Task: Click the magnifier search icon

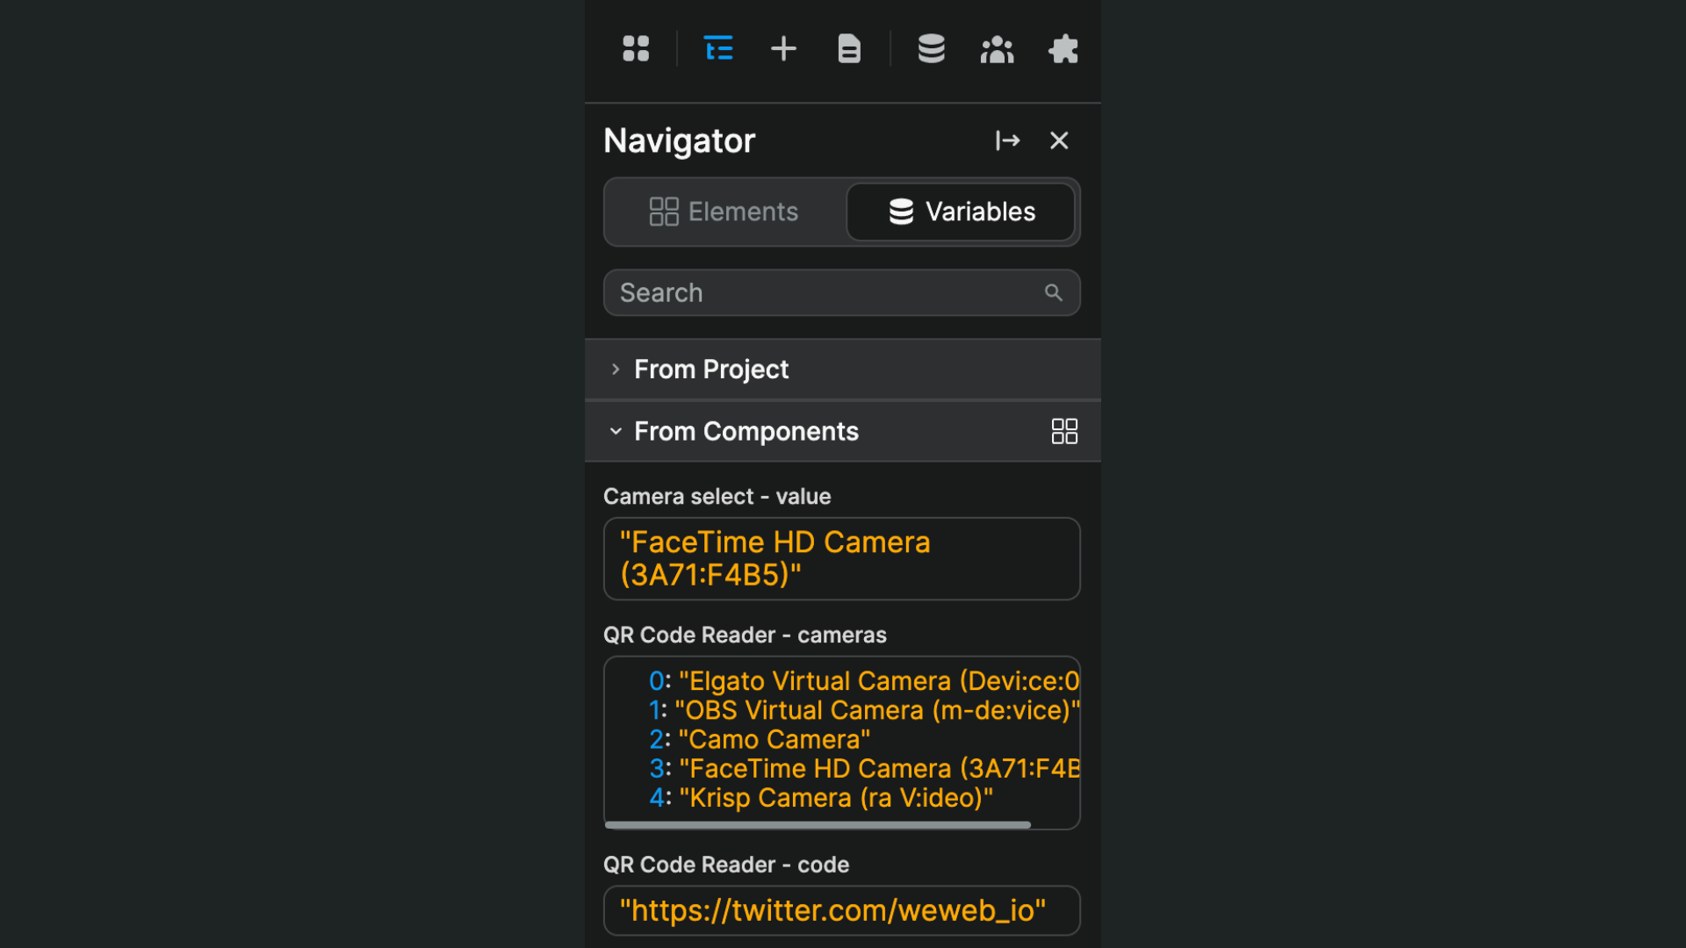Action: click(1053, 292)
